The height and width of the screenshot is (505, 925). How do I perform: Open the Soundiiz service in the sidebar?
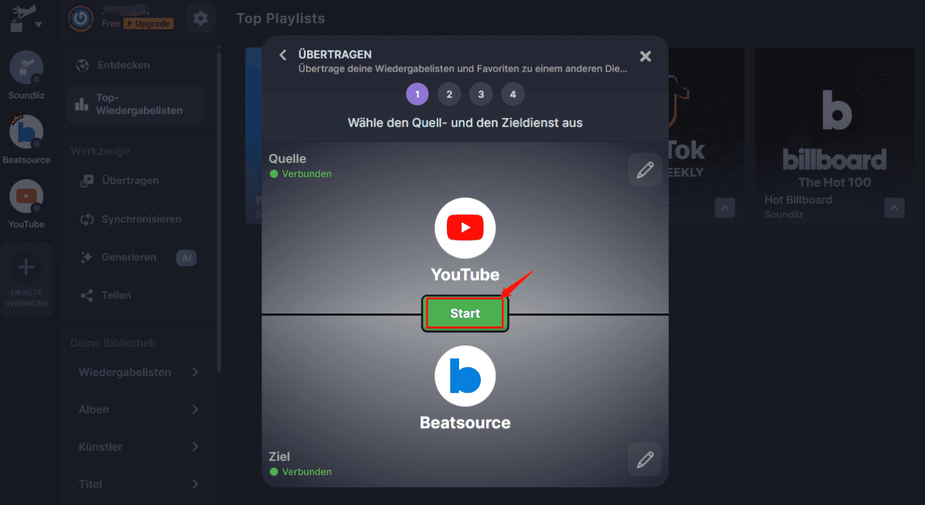point(27,75)
